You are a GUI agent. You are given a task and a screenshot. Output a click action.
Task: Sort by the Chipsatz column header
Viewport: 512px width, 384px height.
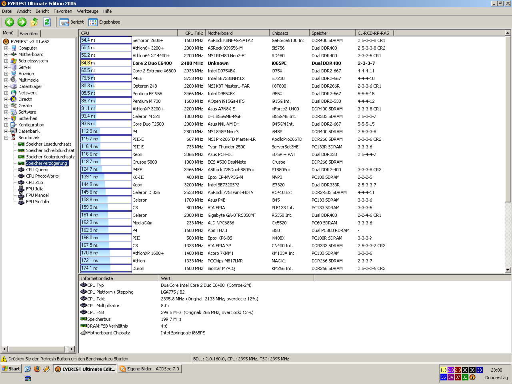[x=290, y=33]
